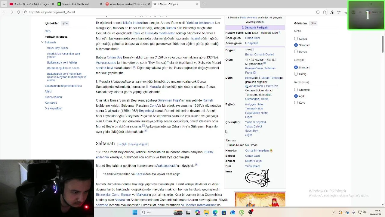Open uTorrent from the taskbar
The width and height of the screenshot is (385, 217).
point(242,212)
